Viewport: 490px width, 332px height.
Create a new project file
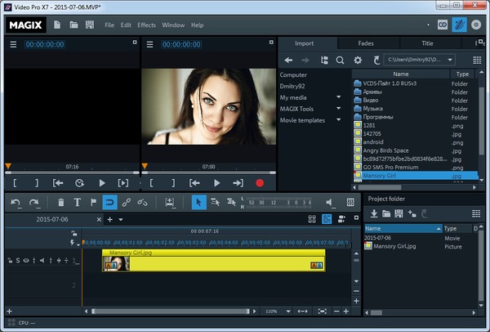point(57,25)
